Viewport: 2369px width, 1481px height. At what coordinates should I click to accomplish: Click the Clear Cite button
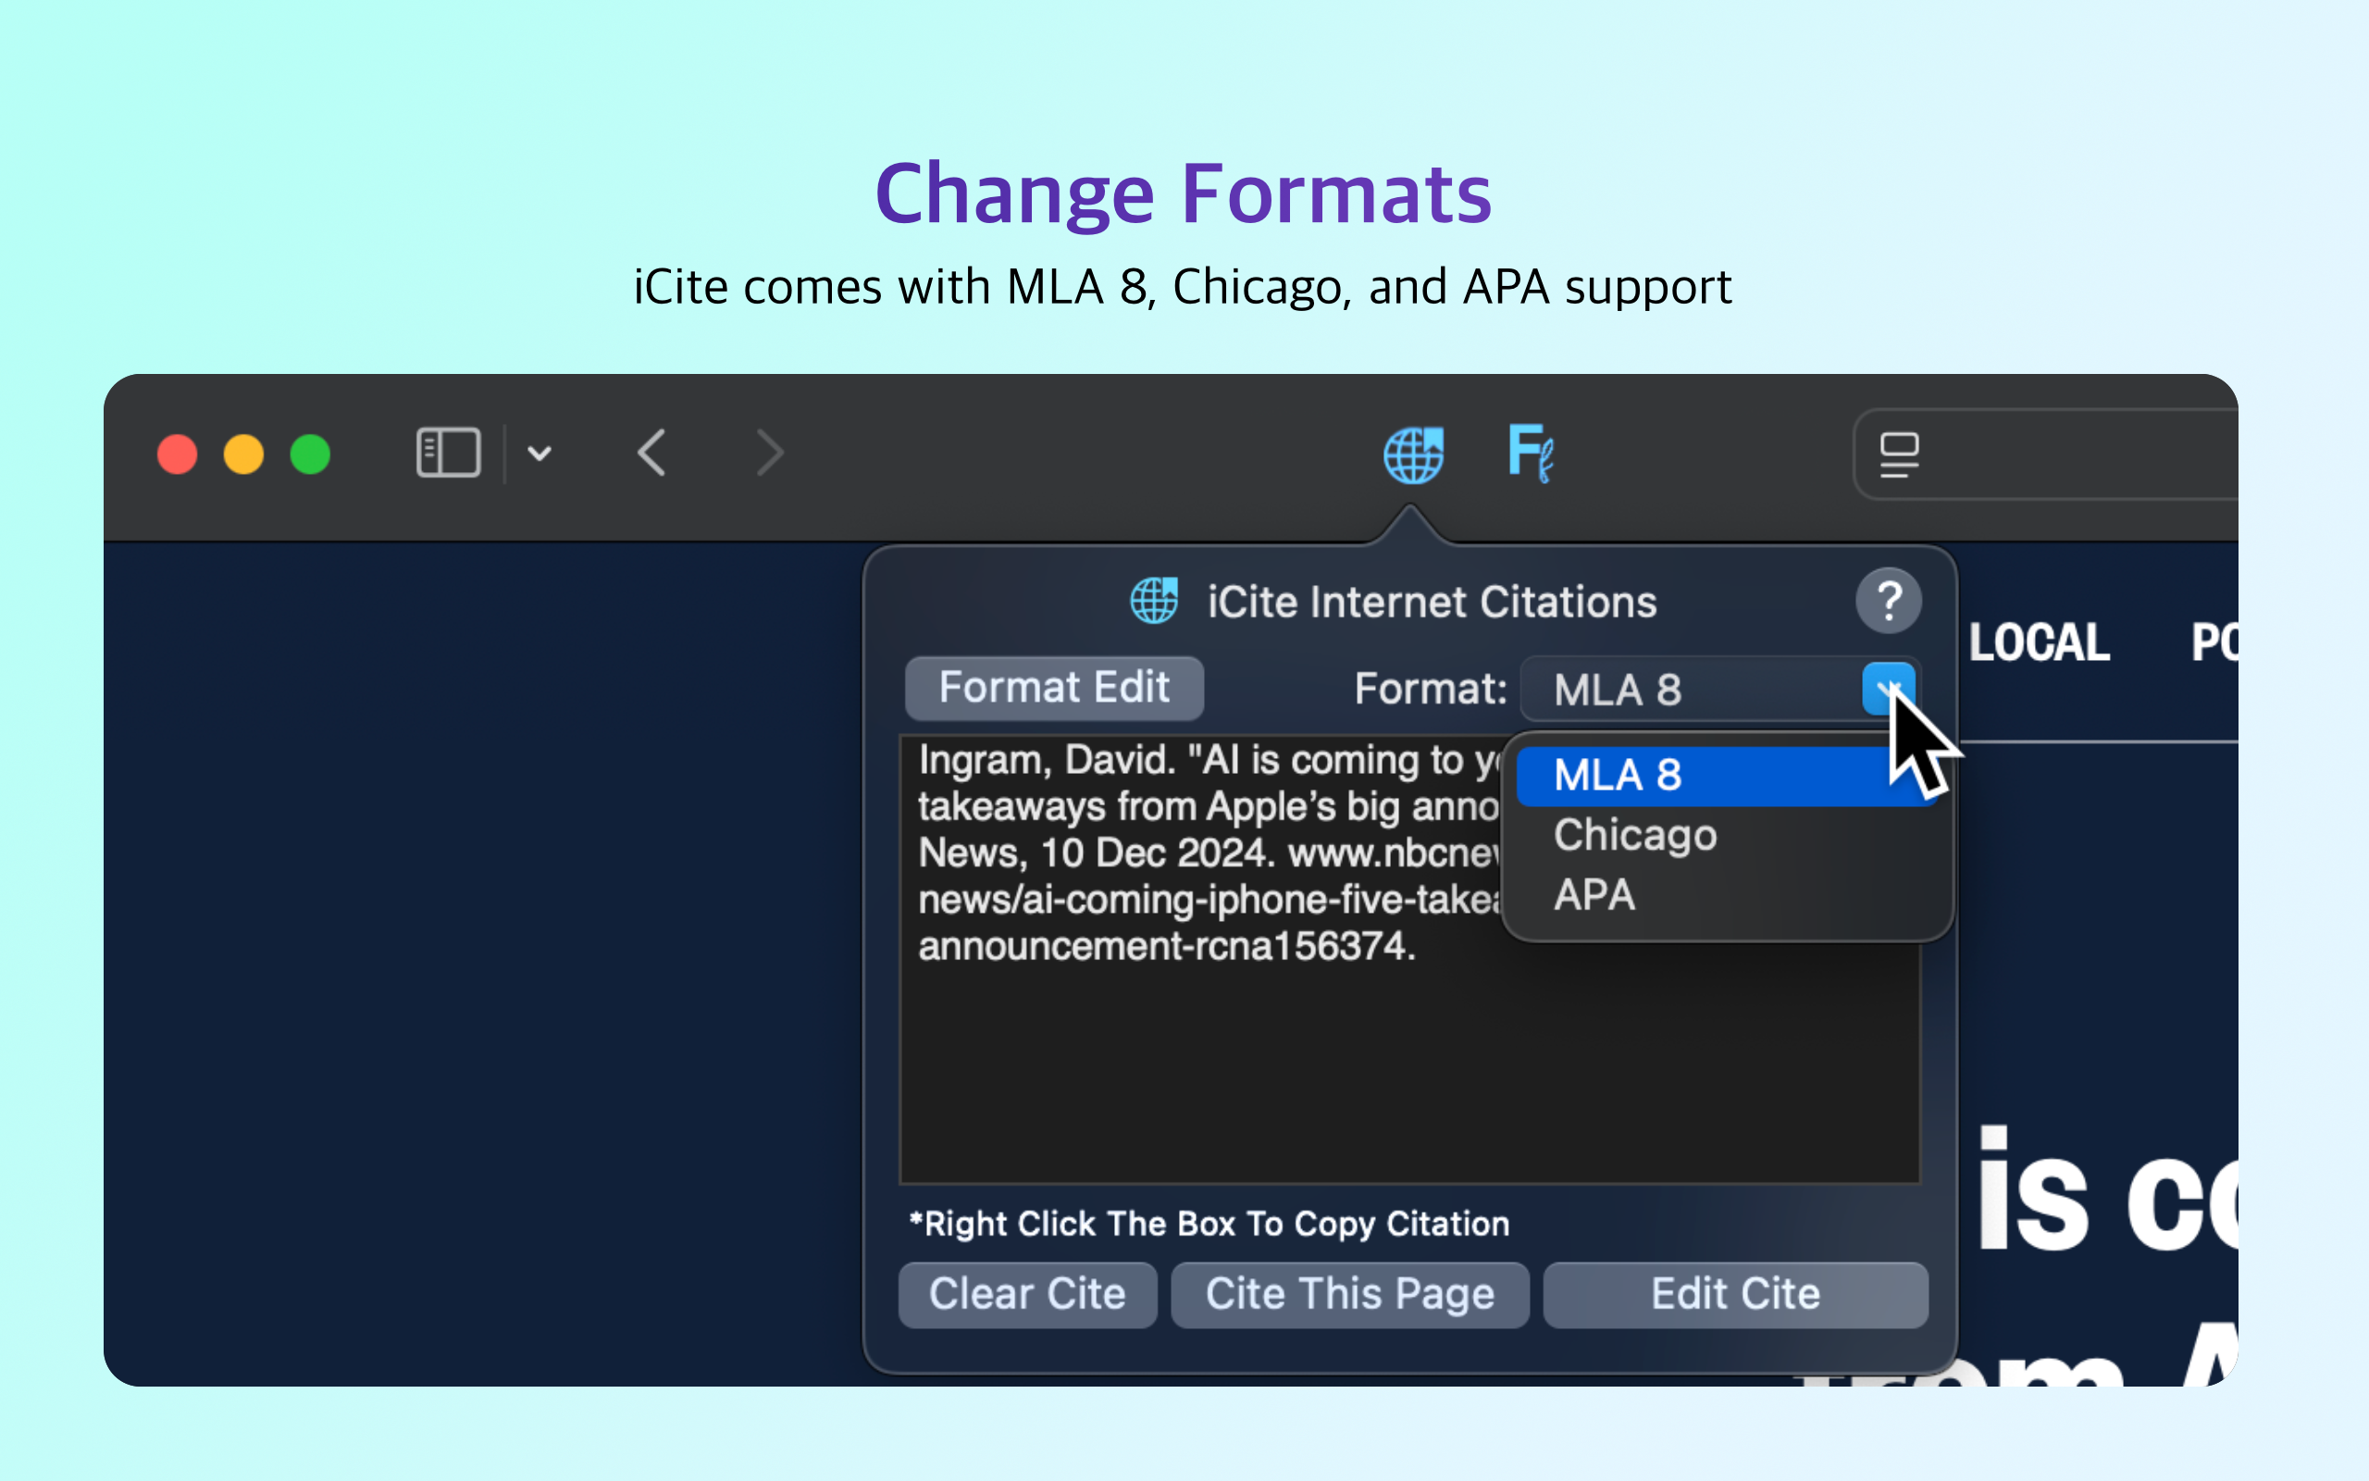point(1027,1294)
